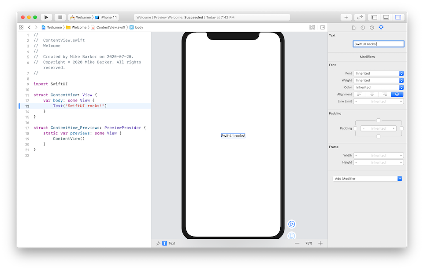Viewport: 424px width, 270px height.
Task: Set alignment to center
Action: click(372, 95)
